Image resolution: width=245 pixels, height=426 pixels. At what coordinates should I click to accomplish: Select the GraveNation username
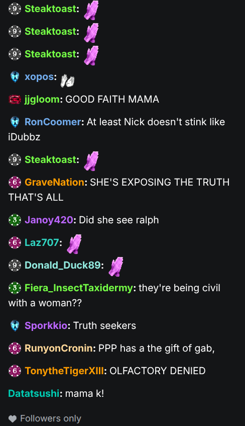54,182
